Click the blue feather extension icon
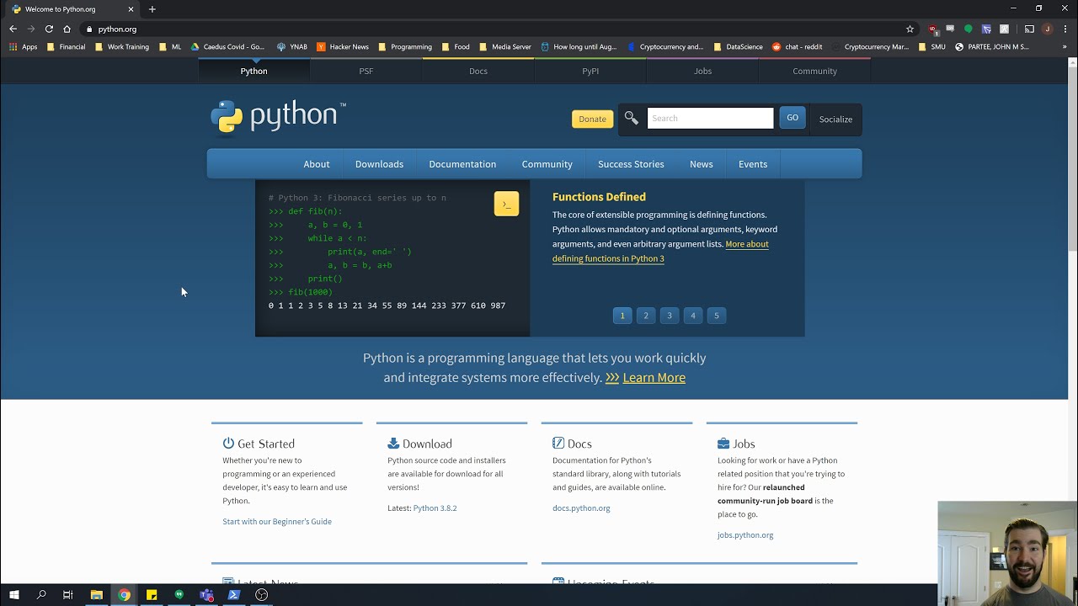Screen dimensions: 1078x606 [986, 29]
